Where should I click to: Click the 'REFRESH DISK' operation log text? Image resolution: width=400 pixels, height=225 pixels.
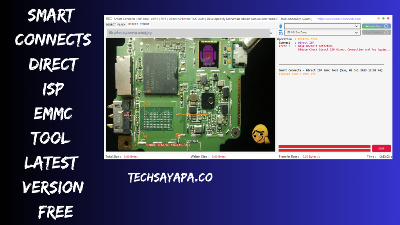[307, 39]
